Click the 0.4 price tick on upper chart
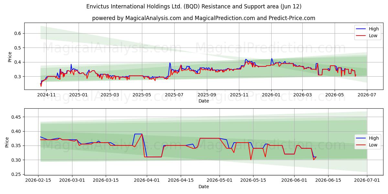Screen dimensions: 388x194 coord(18,62)
